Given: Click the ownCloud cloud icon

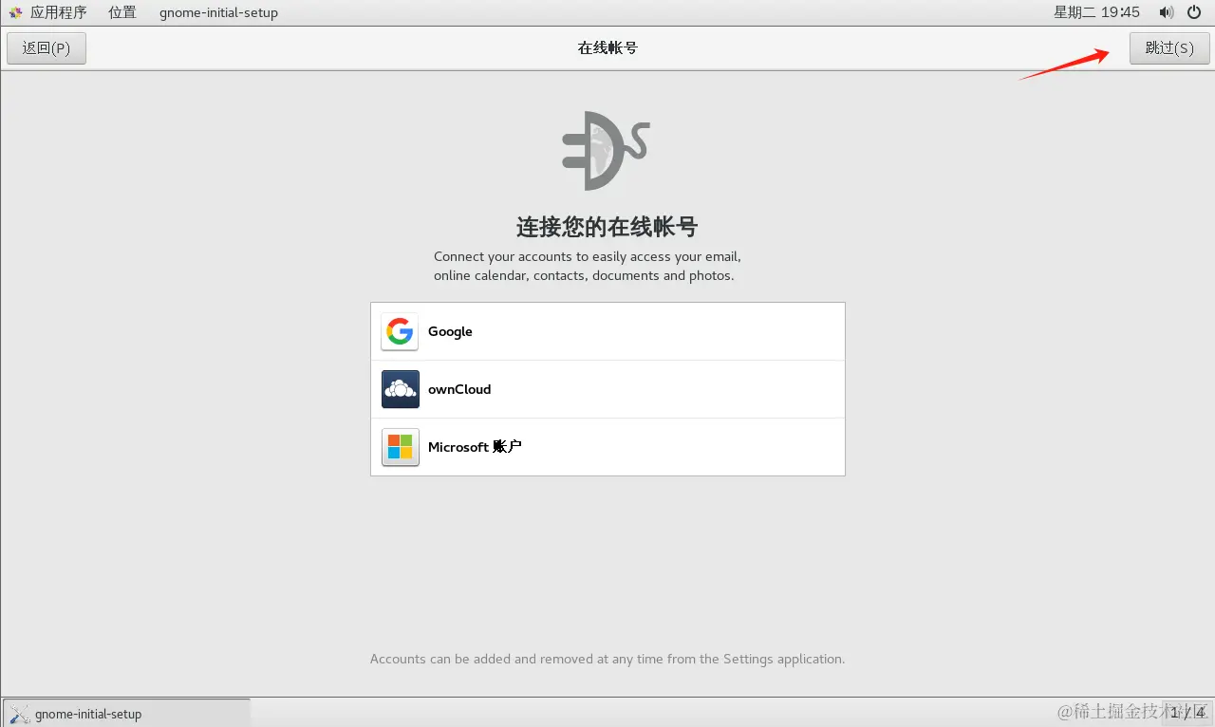Looking at the screenshot, I should pyautogui.click(x=400, y=389).
